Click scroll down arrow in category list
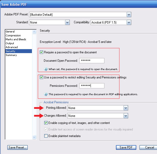 tap(34, 137)
